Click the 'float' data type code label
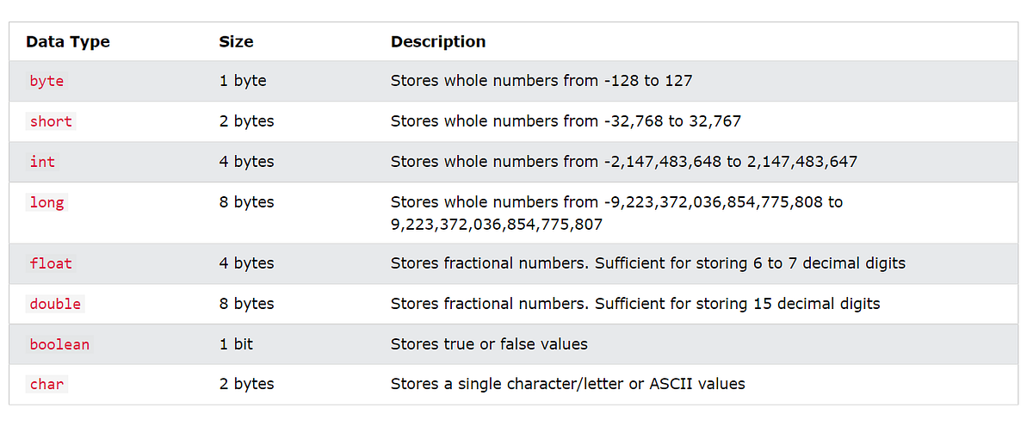Image resolution: width=1033 pixels, height=445 pixels. coord(51,263)
